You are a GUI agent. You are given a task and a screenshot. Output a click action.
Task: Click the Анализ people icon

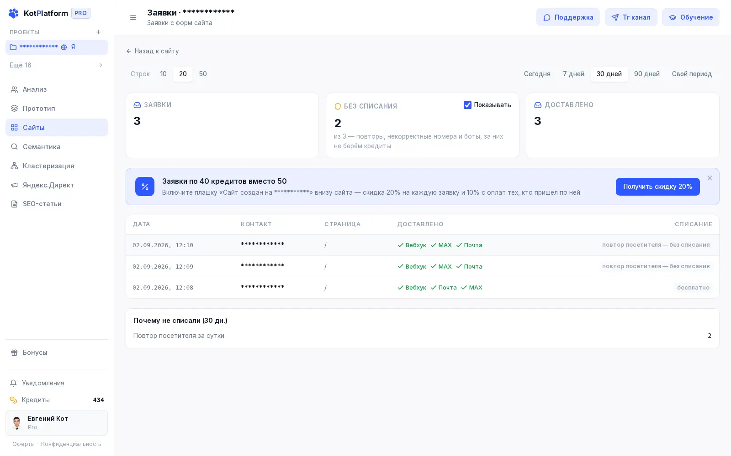(14, 89)
